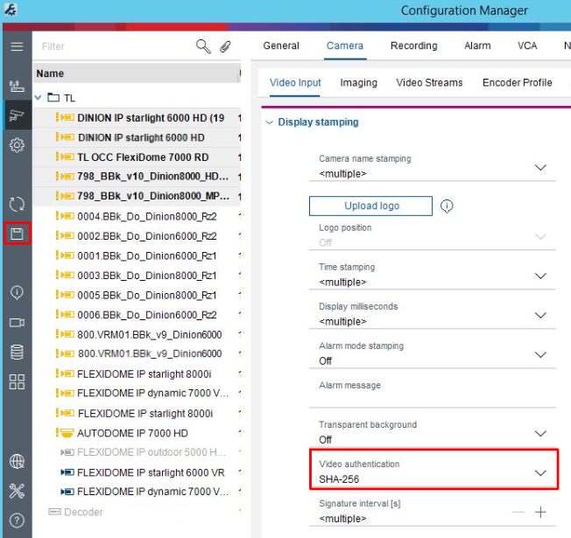Open the Camera name stamping dropdown
This screenshot has height=538, width=571.
coord(540,167)
